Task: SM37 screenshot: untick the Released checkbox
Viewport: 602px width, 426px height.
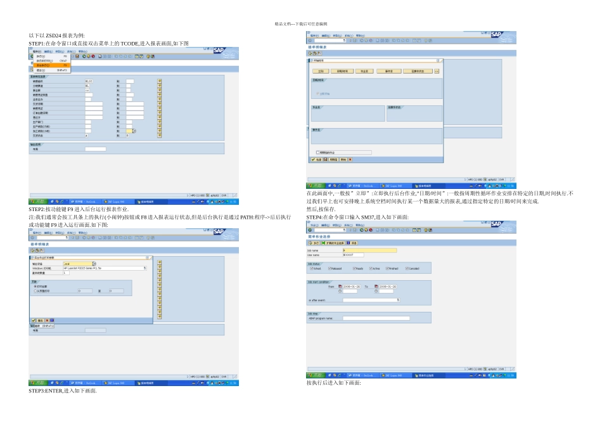Action: tap(330, 269)
